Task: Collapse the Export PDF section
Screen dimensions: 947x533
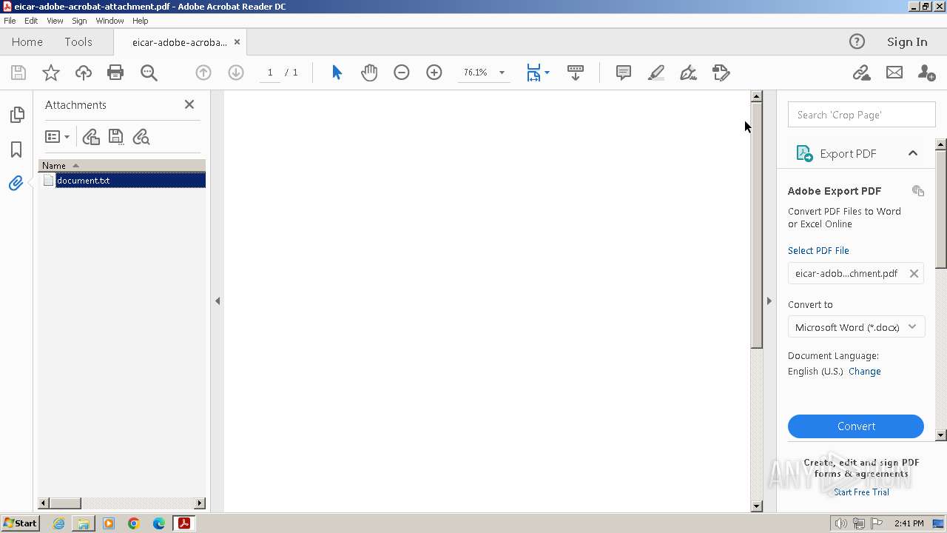Action: pyautogui.click(x=913, y=153)
